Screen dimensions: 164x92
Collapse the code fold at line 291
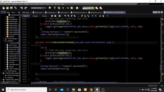coord(28,42)
